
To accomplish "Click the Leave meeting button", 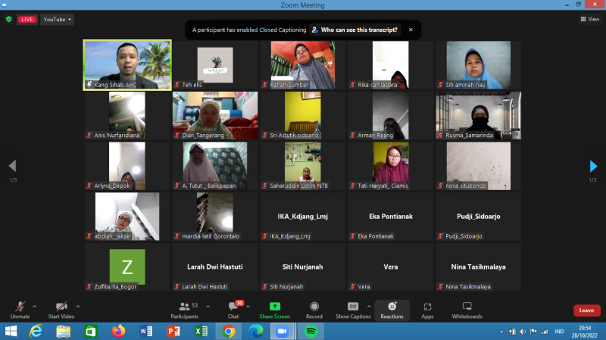I will 586,310.
